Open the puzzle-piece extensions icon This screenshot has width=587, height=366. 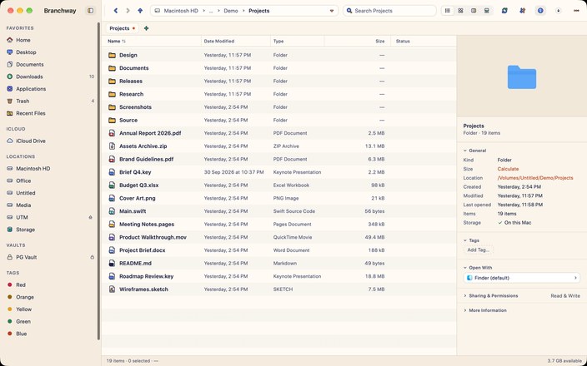click(x=522, y=11)
